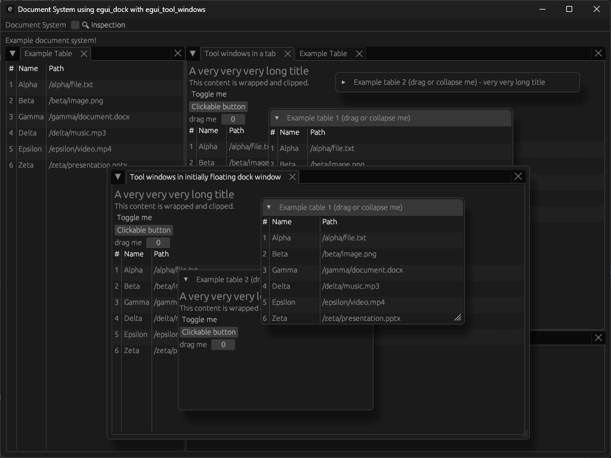Click Path header in floating Example table 1
The width and height of the screenshot is (611, 458).
[329, 222]
